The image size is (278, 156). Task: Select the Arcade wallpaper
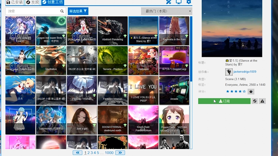(x=174, y=90)
